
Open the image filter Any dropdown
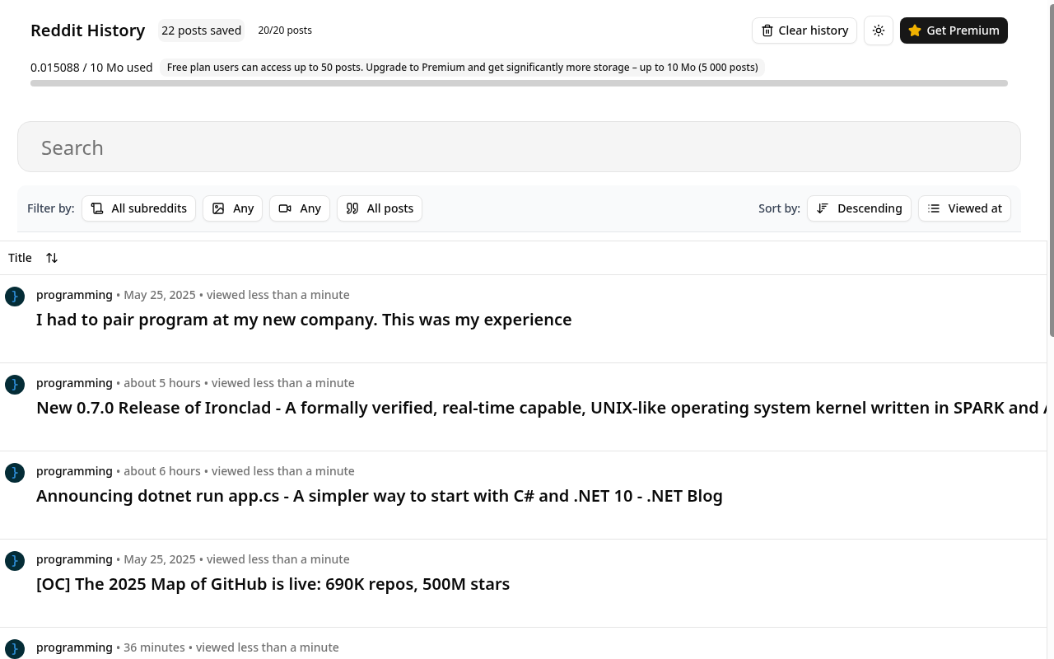pos(233,208)
